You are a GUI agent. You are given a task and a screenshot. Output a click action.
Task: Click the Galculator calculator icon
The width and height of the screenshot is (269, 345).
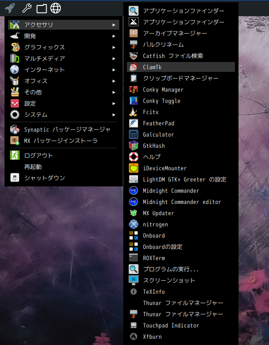point(134,134)
